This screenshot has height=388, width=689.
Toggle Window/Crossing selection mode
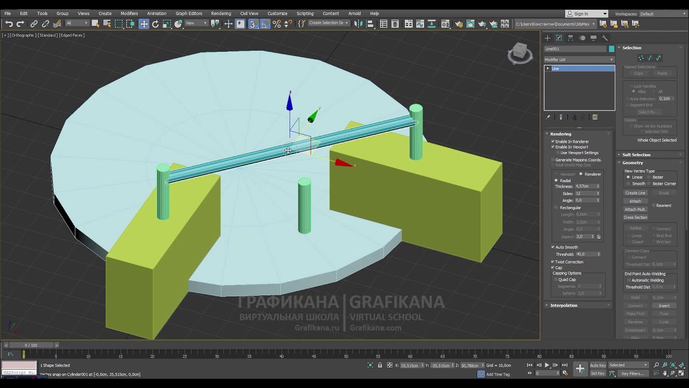130,24
